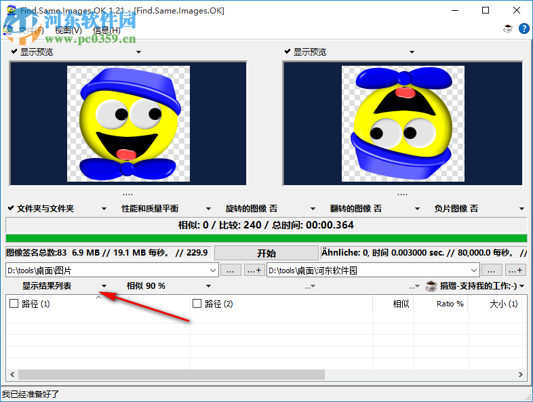Click the 图像签名总数:83 info text
Viewport: 533px width, 402px height.
point(106,252)
